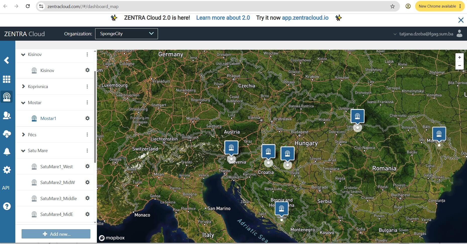Open the Learn more about 2.0 link
The width and height of the screenshot is (467, 244).
pyautogui.click(x=223, y=18)
